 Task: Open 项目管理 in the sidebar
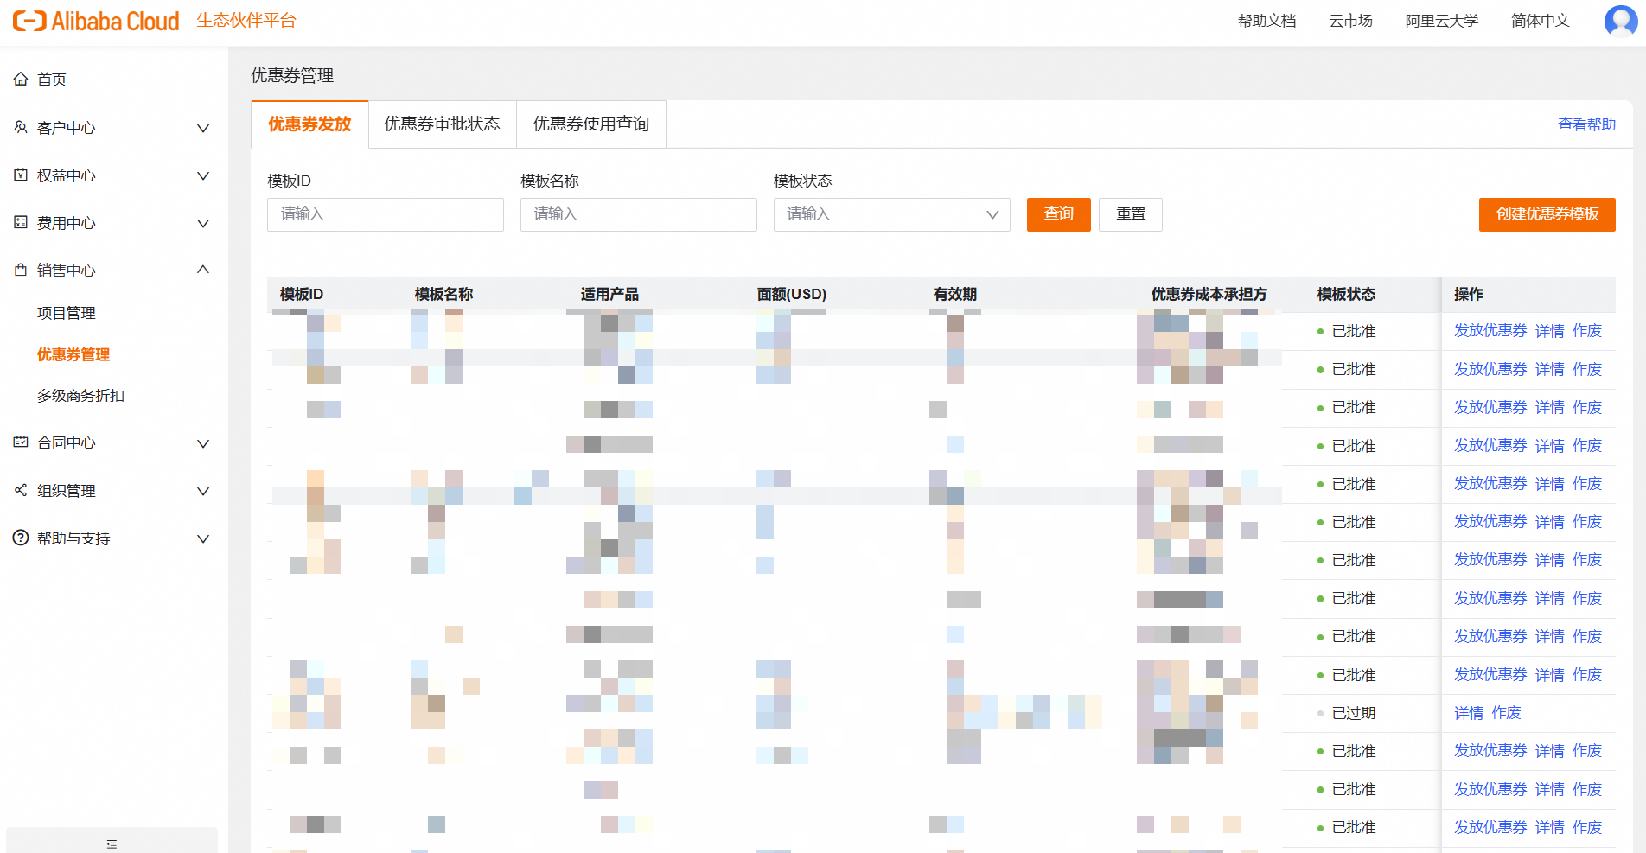click(67, 313)
